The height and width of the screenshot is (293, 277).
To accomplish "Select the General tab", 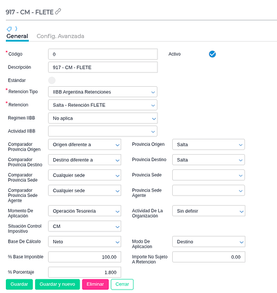I will pyautogui.click(x=17, y=36).
